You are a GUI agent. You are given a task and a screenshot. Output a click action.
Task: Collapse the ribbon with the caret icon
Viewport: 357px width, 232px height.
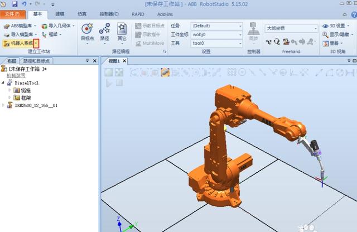point(345,14)
